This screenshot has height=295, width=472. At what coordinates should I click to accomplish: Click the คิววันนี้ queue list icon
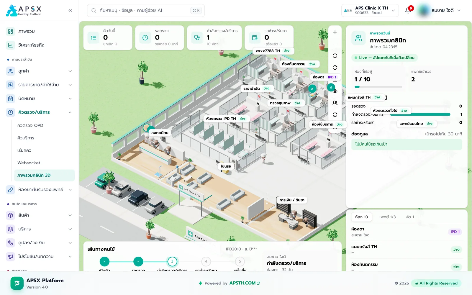point(94,38)
